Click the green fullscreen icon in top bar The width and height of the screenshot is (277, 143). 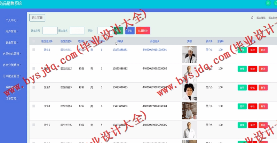(268, 3)
